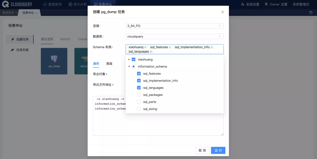Switch to the 数据查询 page tab
This screenshot has width=317, height=159.
pos(8,13)
